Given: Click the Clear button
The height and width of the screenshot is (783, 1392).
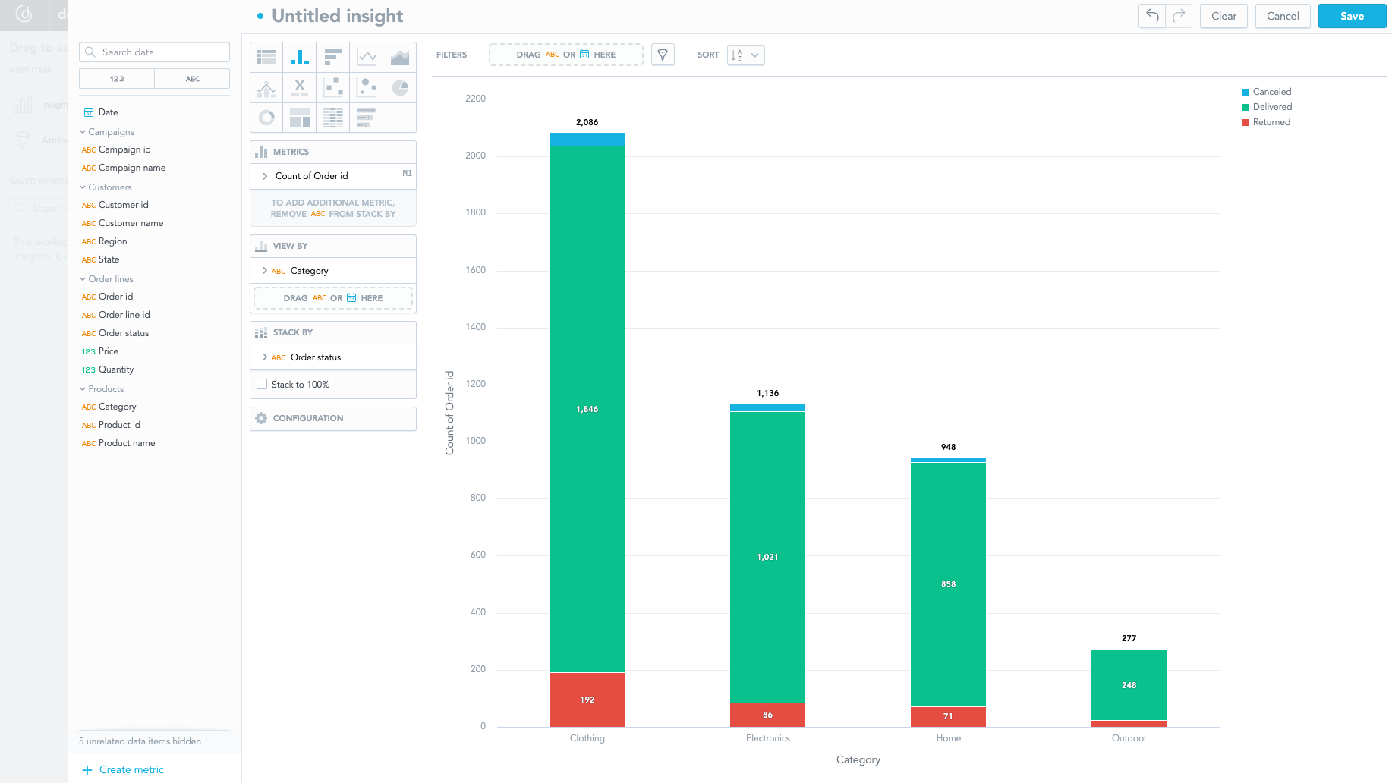Looking at the screenshot, I should (1224, 16).
